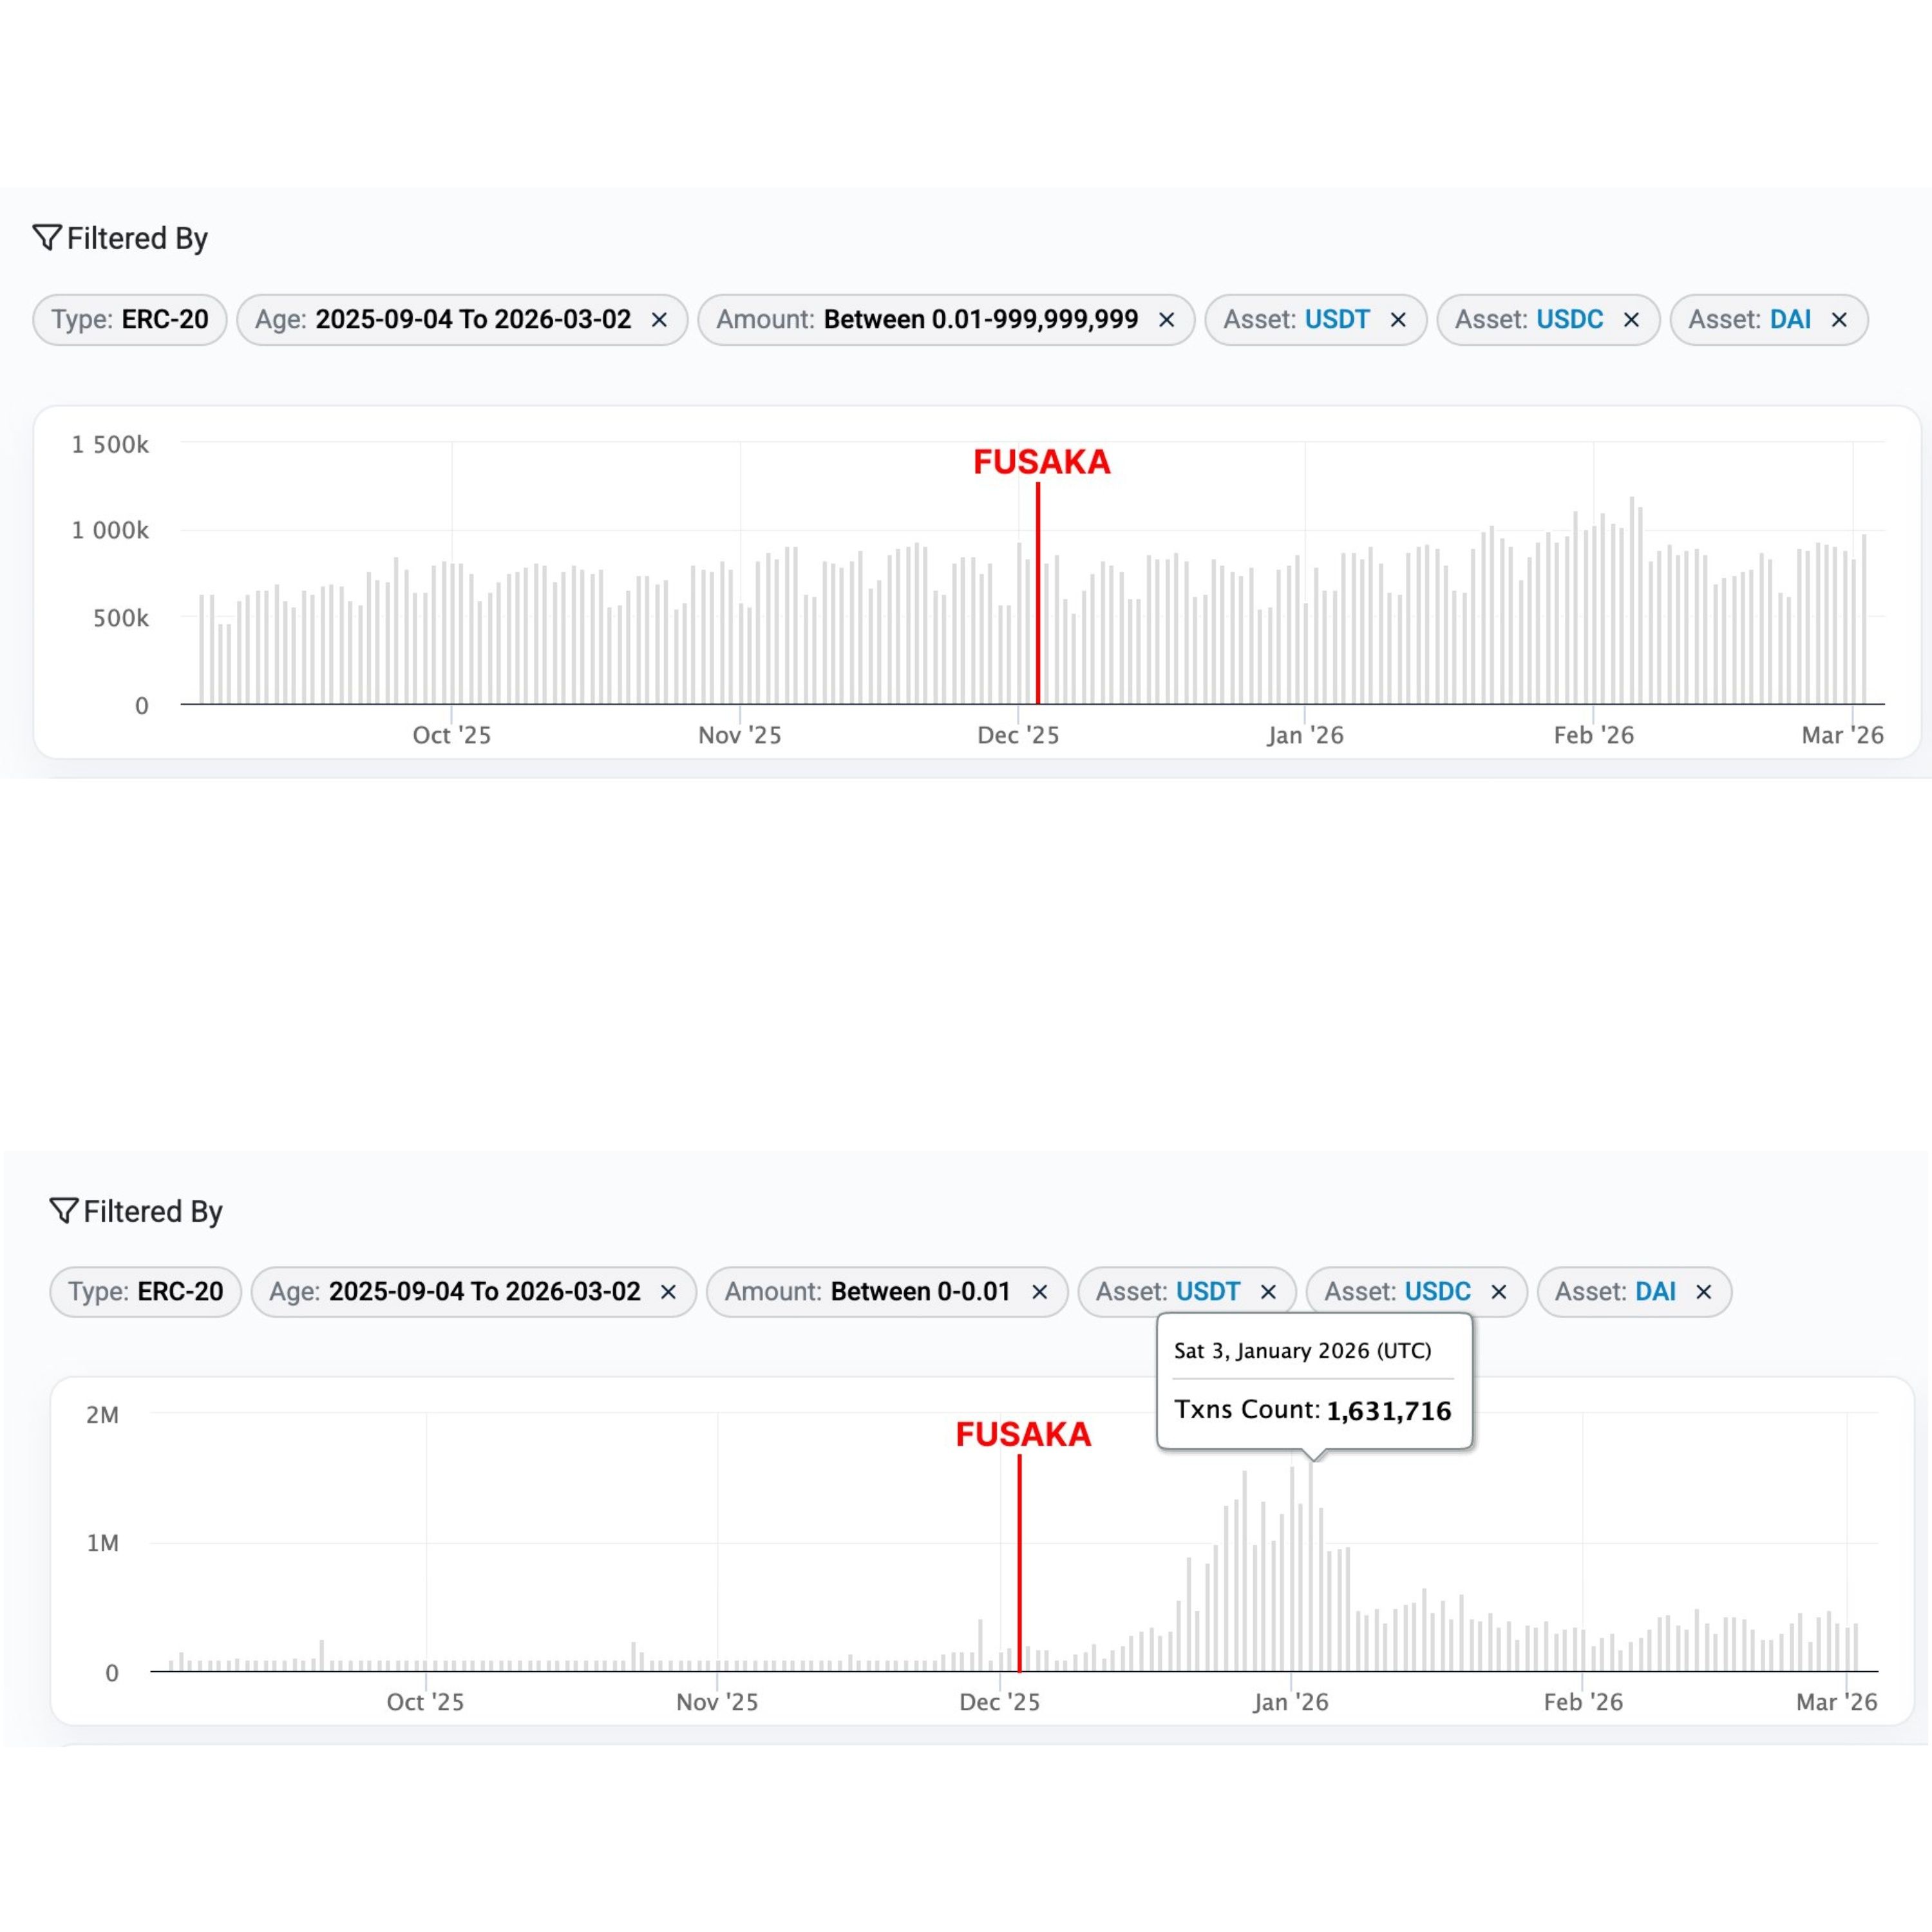Remove the DAI filter in the top panel
Screen dimensions: 1932x1932
point(1839,320)
